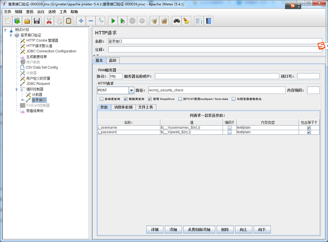Toggle encode checkbox for j_username row

point(229,128)
